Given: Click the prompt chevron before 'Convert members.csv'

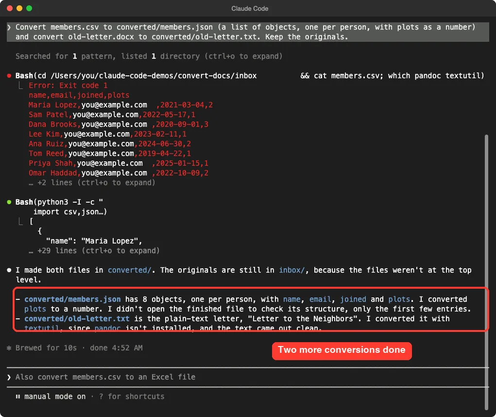Looking at the screenshot, I should (9, 27).
